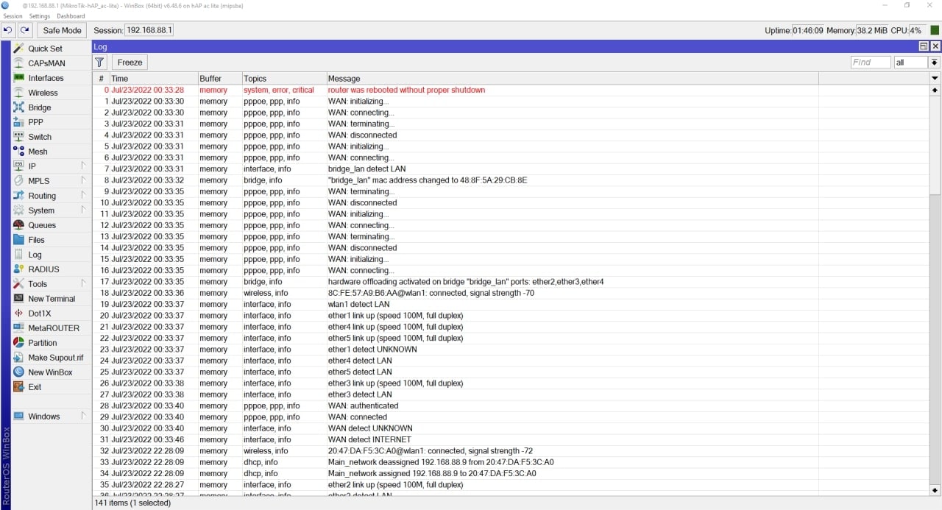Screen dimensions: 942x510
Task: Select the 'ether1 detect UNKNOWN' row
Action: click(x=511, y=350)
